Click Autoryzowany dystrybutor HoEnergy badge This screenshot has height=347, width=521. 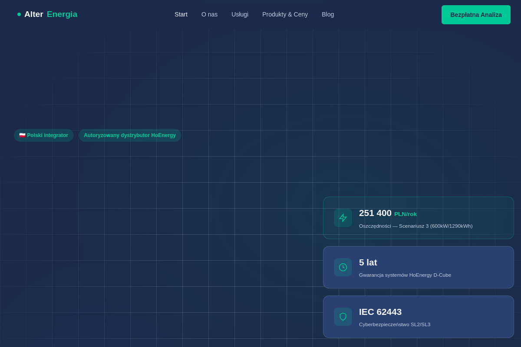(x=130, y=135)
